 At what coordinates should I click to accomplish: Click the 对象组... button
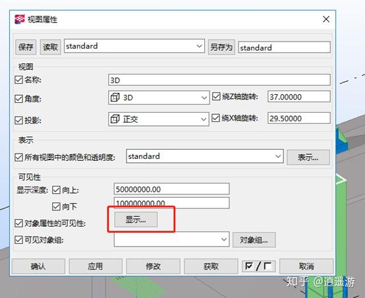pyautogui.click(x=254, y=240)
